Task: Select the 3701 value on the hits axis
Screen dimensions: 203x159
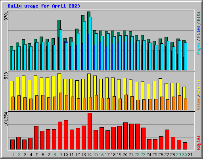Action: pos(6,16)
